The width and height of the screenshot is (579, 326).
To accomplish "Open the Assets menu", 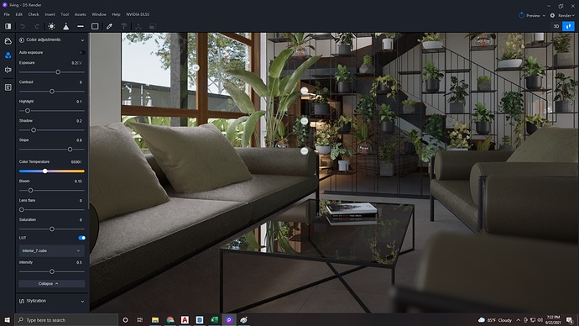I will point(80,14).
